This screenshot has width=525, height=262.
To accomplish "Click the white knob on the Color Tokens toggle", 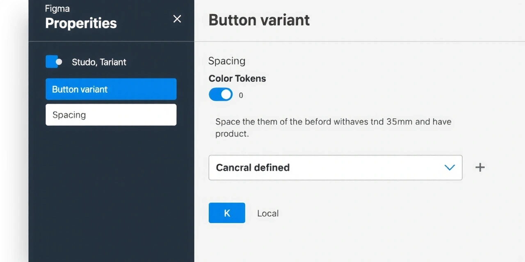I will pyautogui.click(x=226, y=94).
